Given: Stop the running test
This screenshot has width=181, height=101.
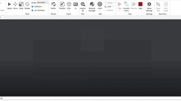Looking at the screenshot, I should click(x=140, y=6).
